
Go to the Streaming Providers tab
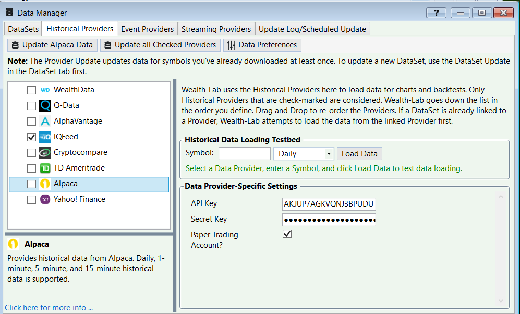[x=216, y=29]
